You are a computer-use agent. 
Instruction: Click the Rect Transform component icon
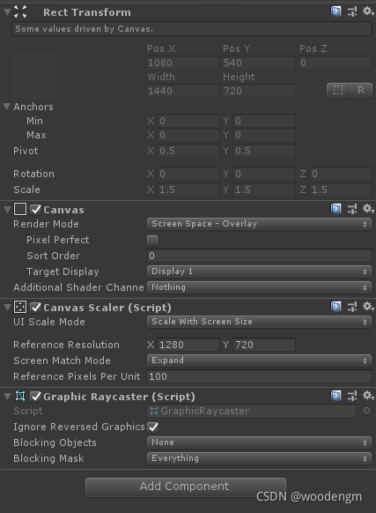20,11
